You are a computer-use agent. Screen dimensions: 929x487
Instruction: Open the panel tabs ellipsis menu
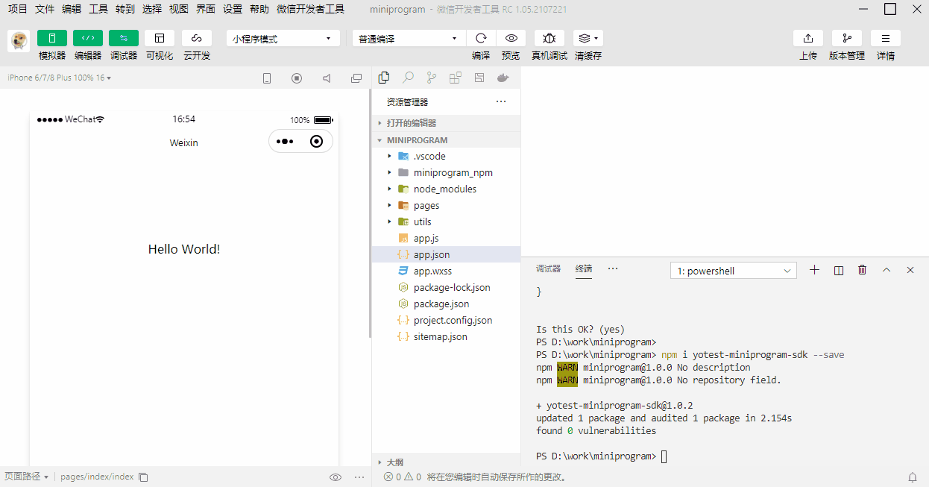613,268
